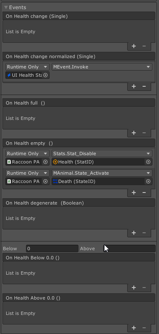Add listener to On Health change normalized
Image resolution: width=159 pixels, height=334 pixels.
click(134, 86)
